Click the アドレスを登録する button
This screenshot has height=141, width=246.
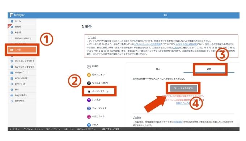pos(183,88)
